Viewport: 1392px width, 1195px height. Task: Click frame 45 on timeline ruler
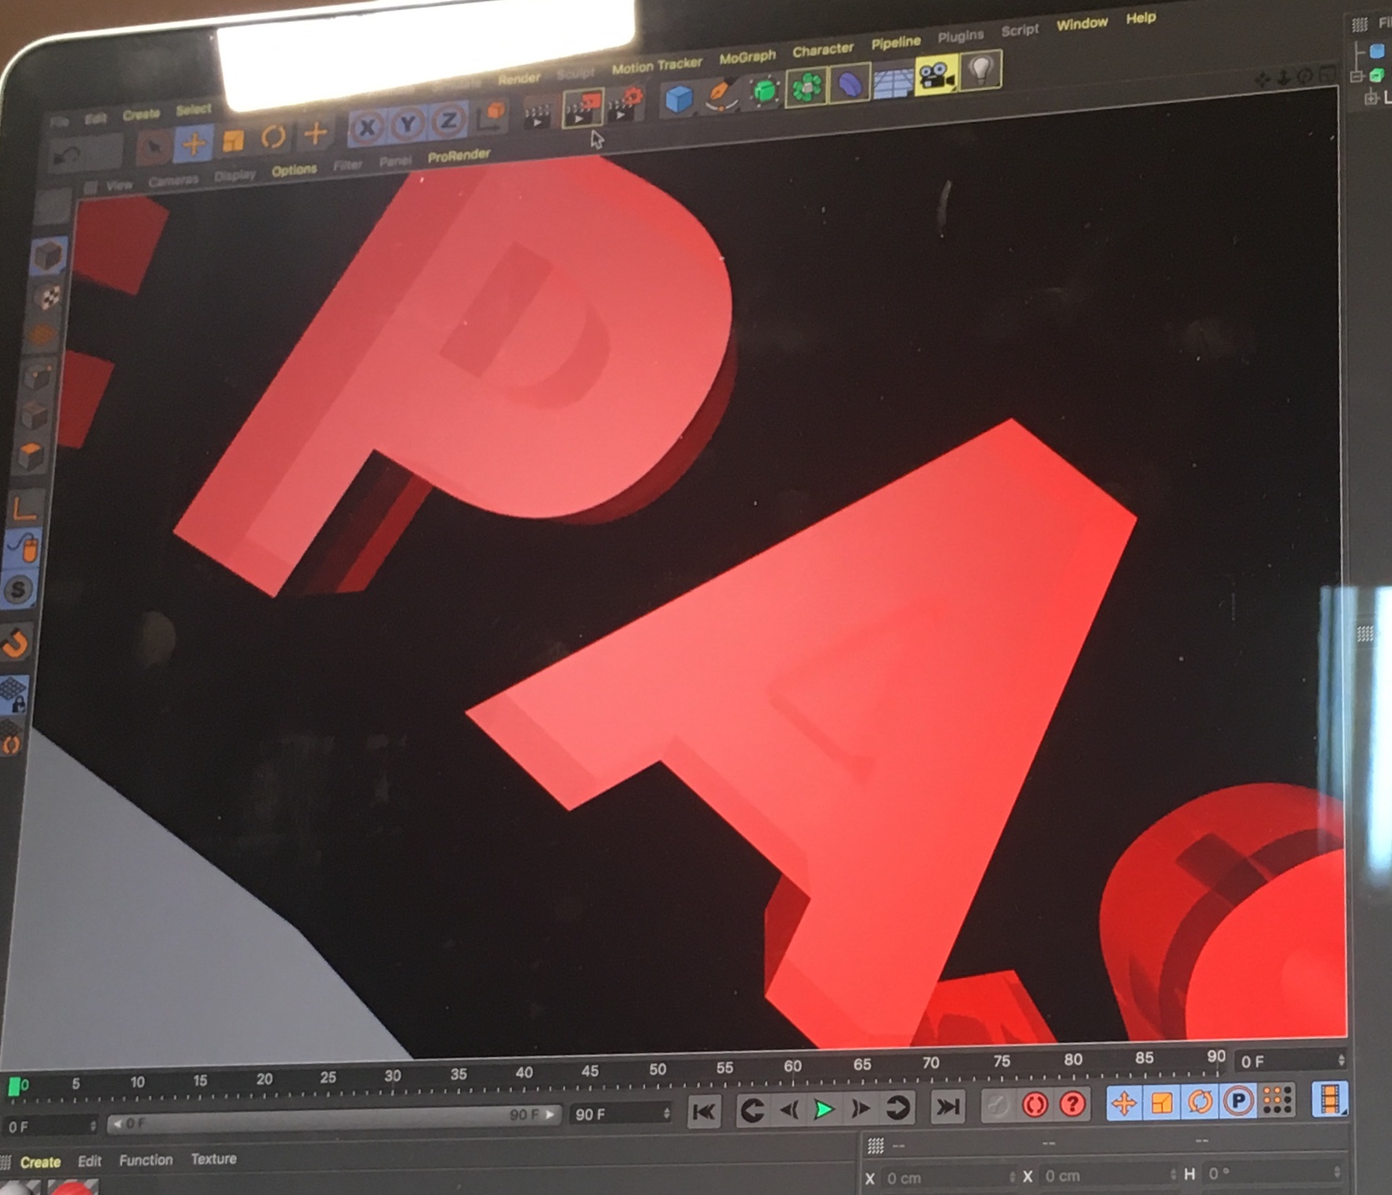click(x=590, y=1071)
